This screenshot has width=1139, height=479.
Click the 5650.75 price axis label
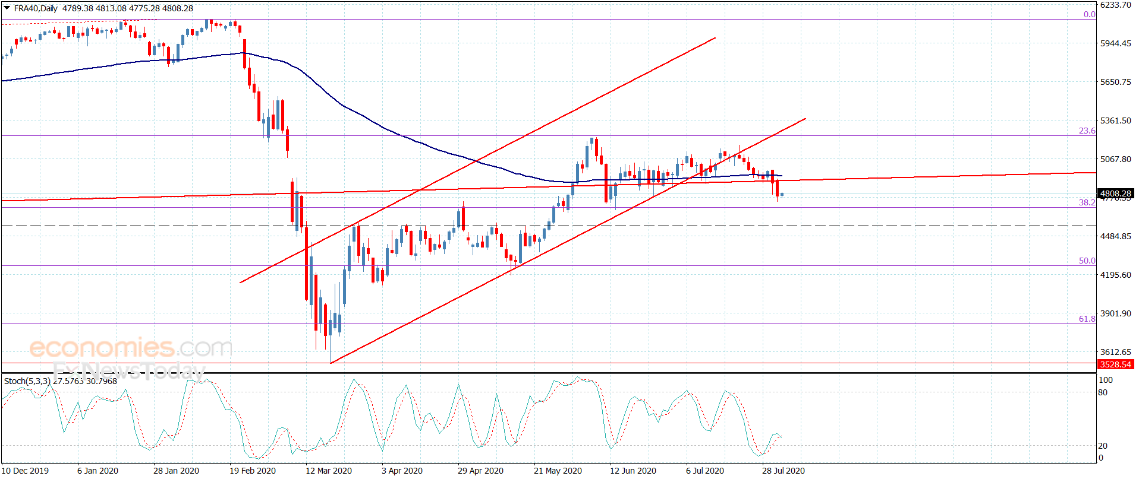(x=1116, y=82)
